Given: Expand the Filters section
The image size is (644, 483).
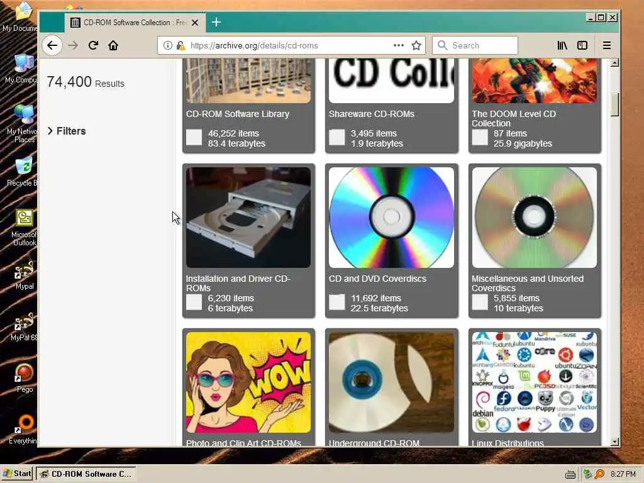Looking at the screenshot, I should click(x=67, y=131).
